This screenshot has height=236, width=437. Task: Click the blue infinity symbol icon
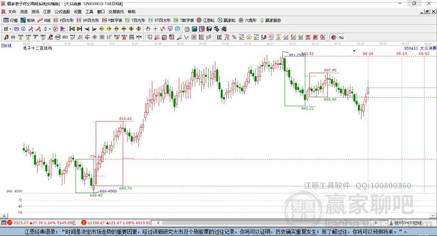[341, 37]
